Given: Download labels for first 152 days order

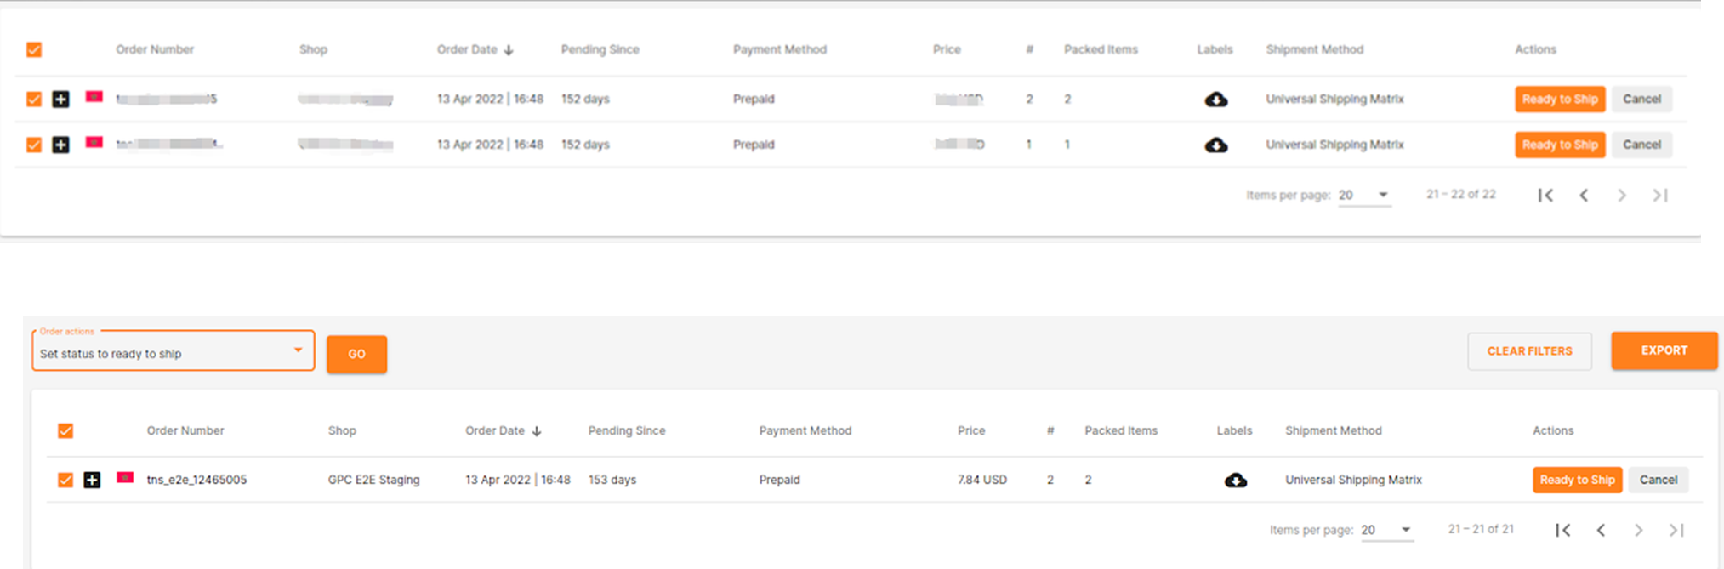Looking at the screenshot, I should pyautogui.click(x=1216, y=100).
